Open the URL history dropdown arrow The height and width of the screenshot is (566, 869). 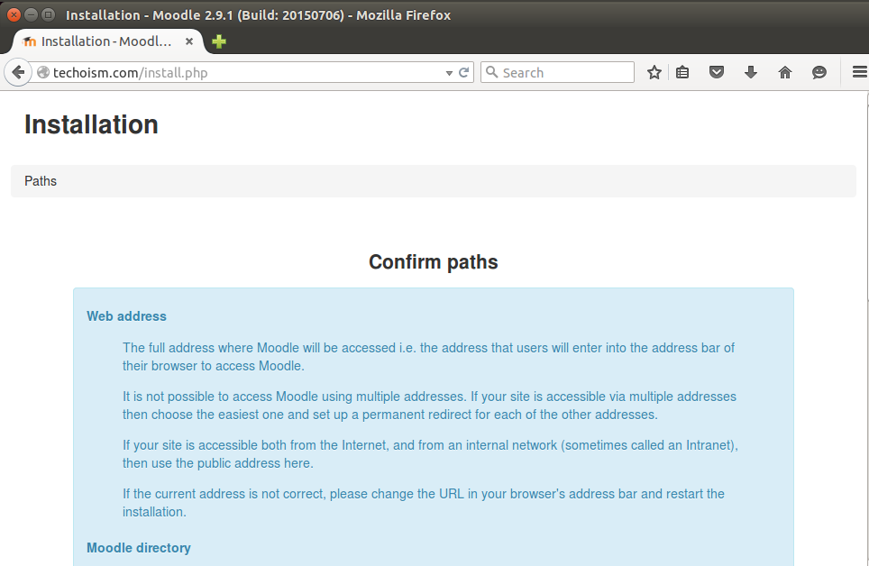click(x=449, y=73)
